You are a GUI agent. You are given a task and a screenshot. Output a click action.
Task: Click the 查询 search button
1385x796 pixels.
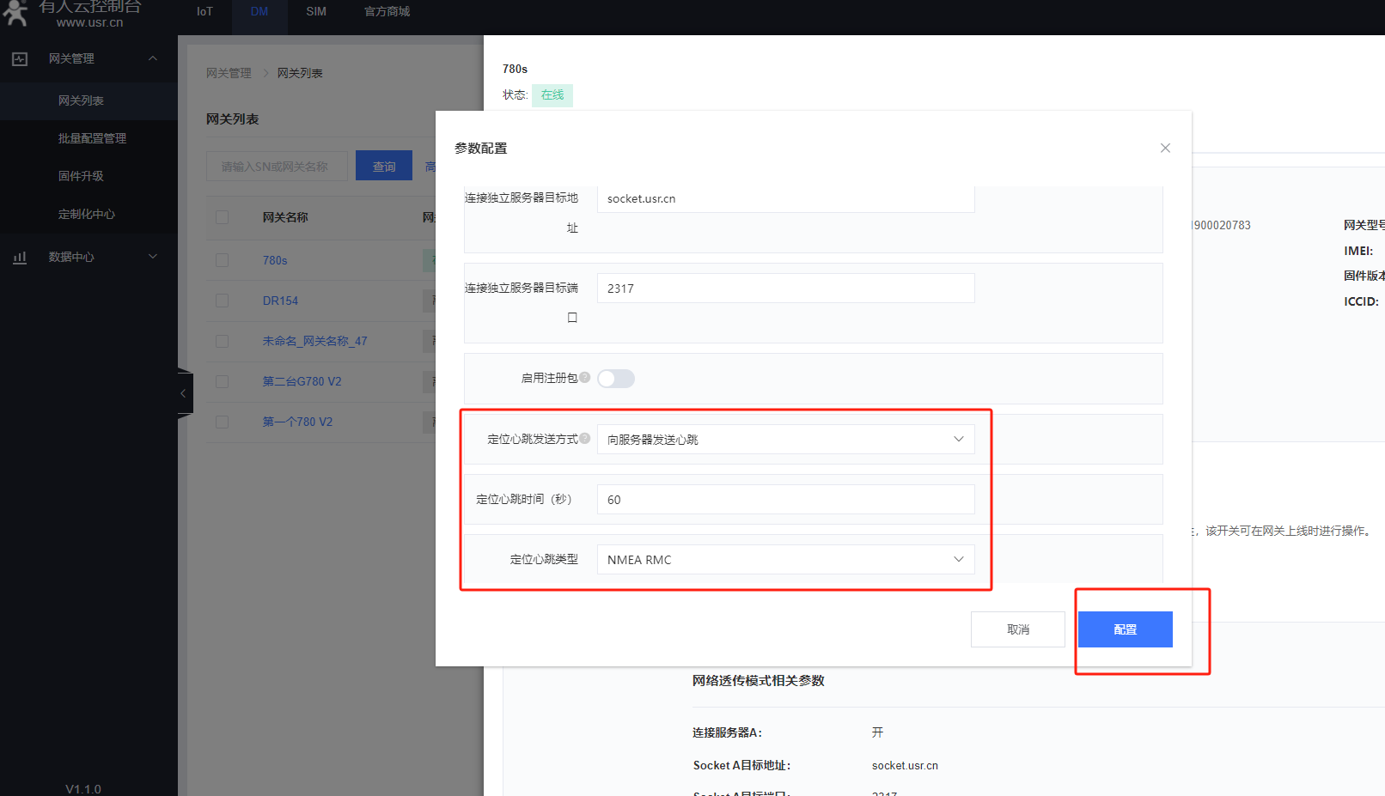(x=383, y=167)
